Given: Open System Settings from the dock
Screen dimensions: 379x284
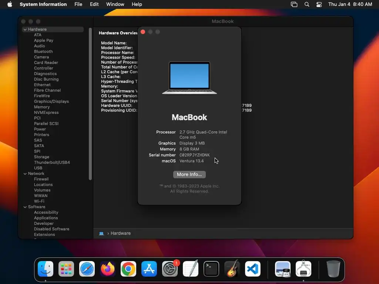Looking at the screenshot, I should 170,269.
